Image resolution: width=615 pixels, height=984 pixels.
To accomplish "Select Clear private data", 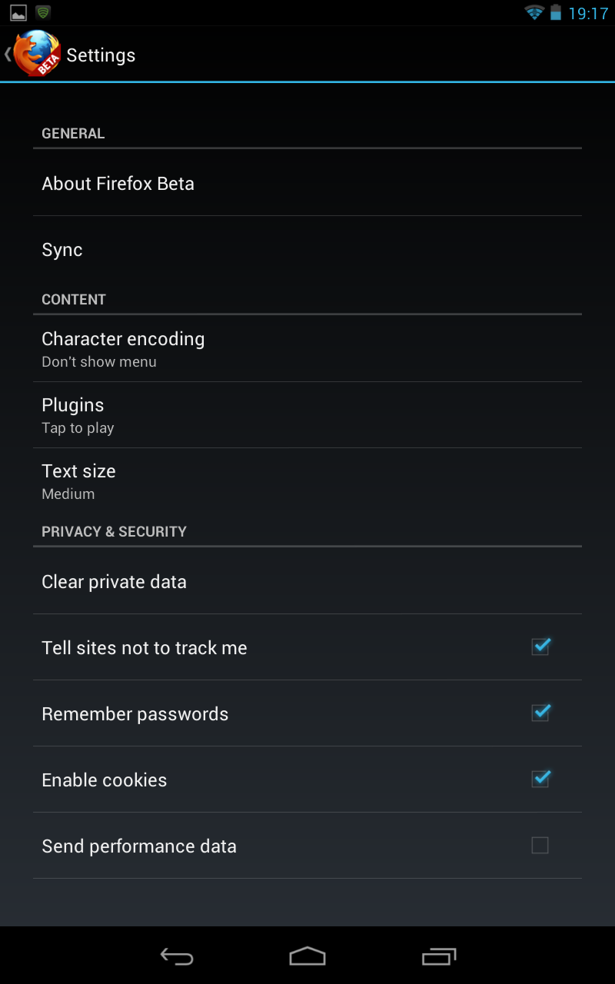I will 307,582.
